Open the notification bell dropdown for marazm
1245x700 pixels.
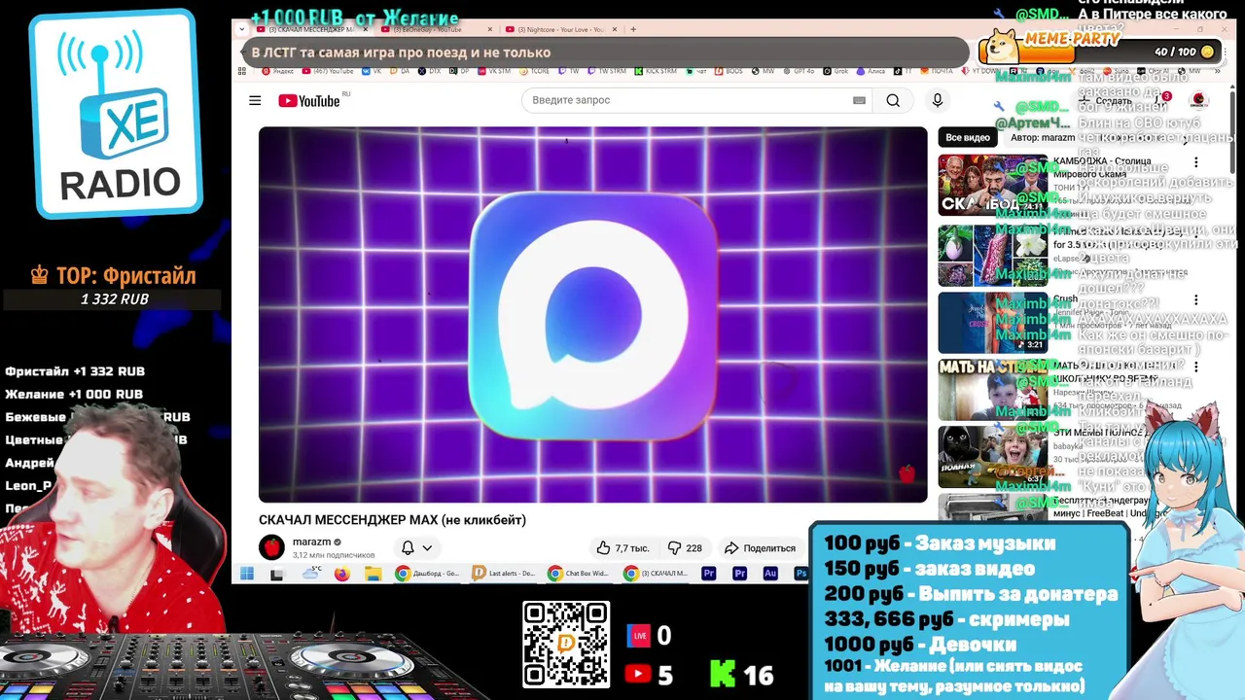pos(416,547)
